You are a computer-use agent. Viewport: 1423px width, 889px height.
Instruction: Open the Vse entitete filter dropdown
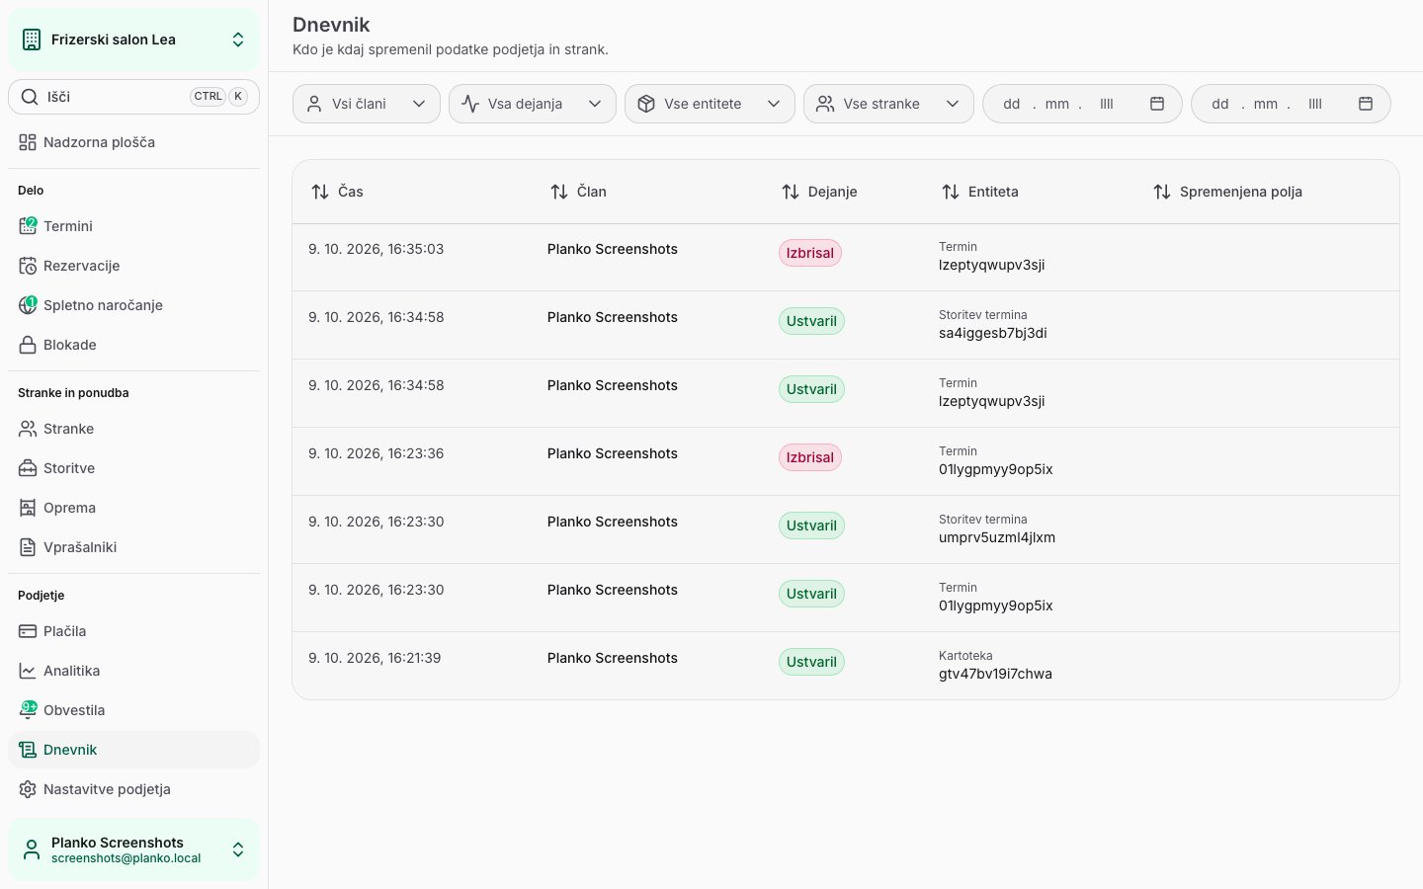click(x=710, y=104)
